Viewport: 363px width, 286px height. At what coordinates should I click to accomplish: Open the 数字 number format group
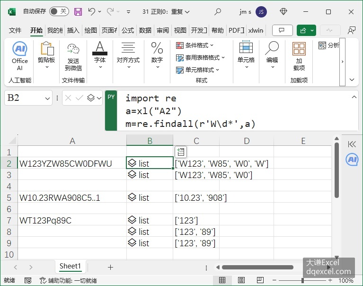pyautogui.click(x=157, y=55)
